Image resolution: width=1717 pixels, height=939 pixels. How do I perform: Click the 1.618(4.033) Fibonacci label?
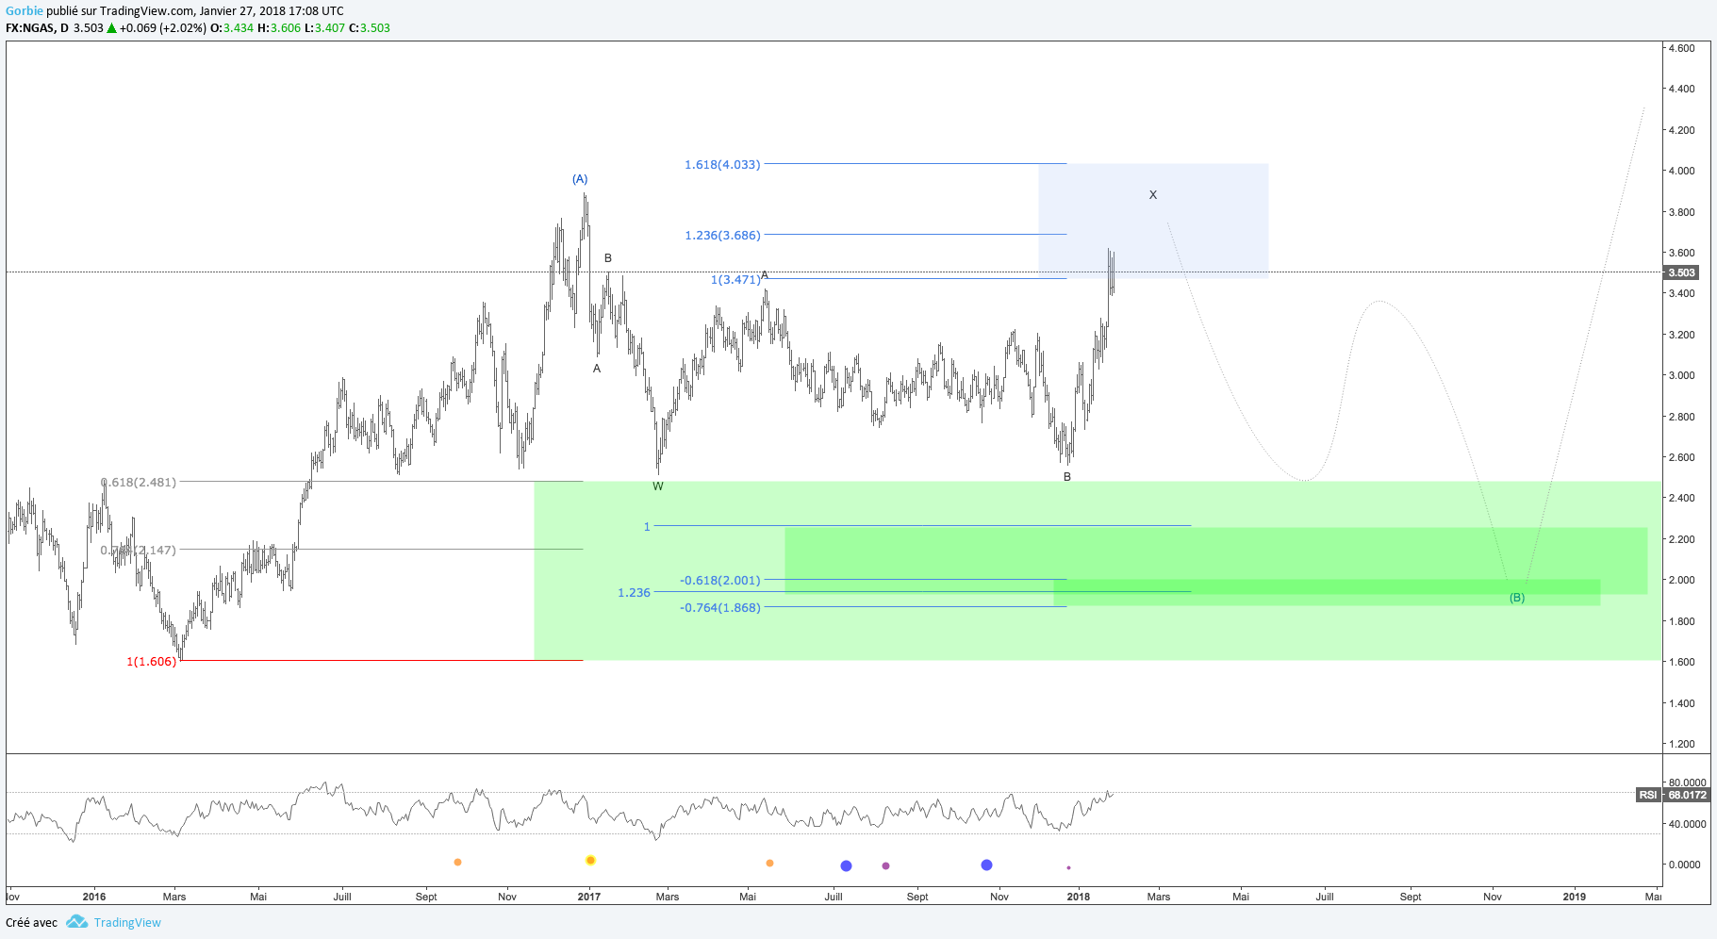click(722, 165)
